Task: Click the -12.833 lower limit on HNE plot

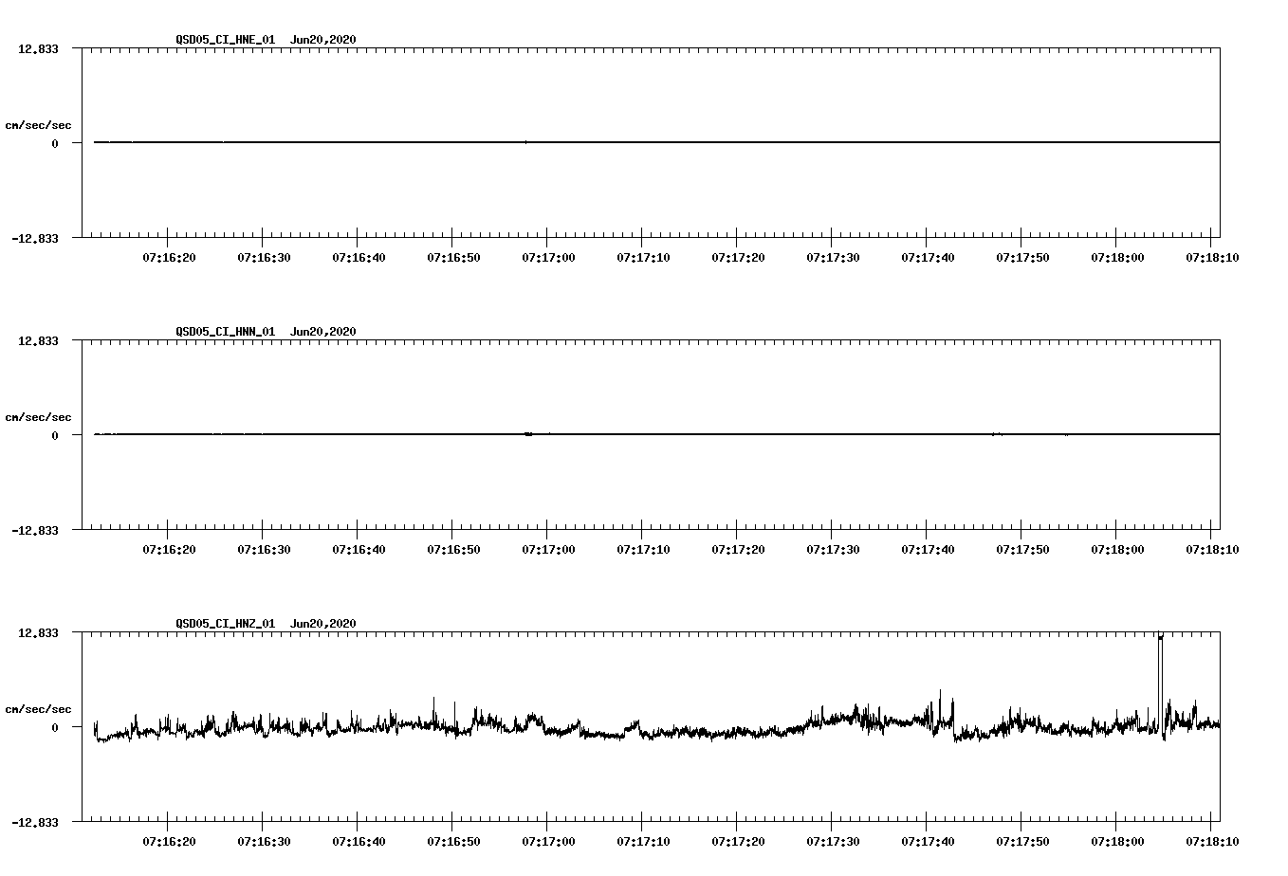Action: [35, 238]
